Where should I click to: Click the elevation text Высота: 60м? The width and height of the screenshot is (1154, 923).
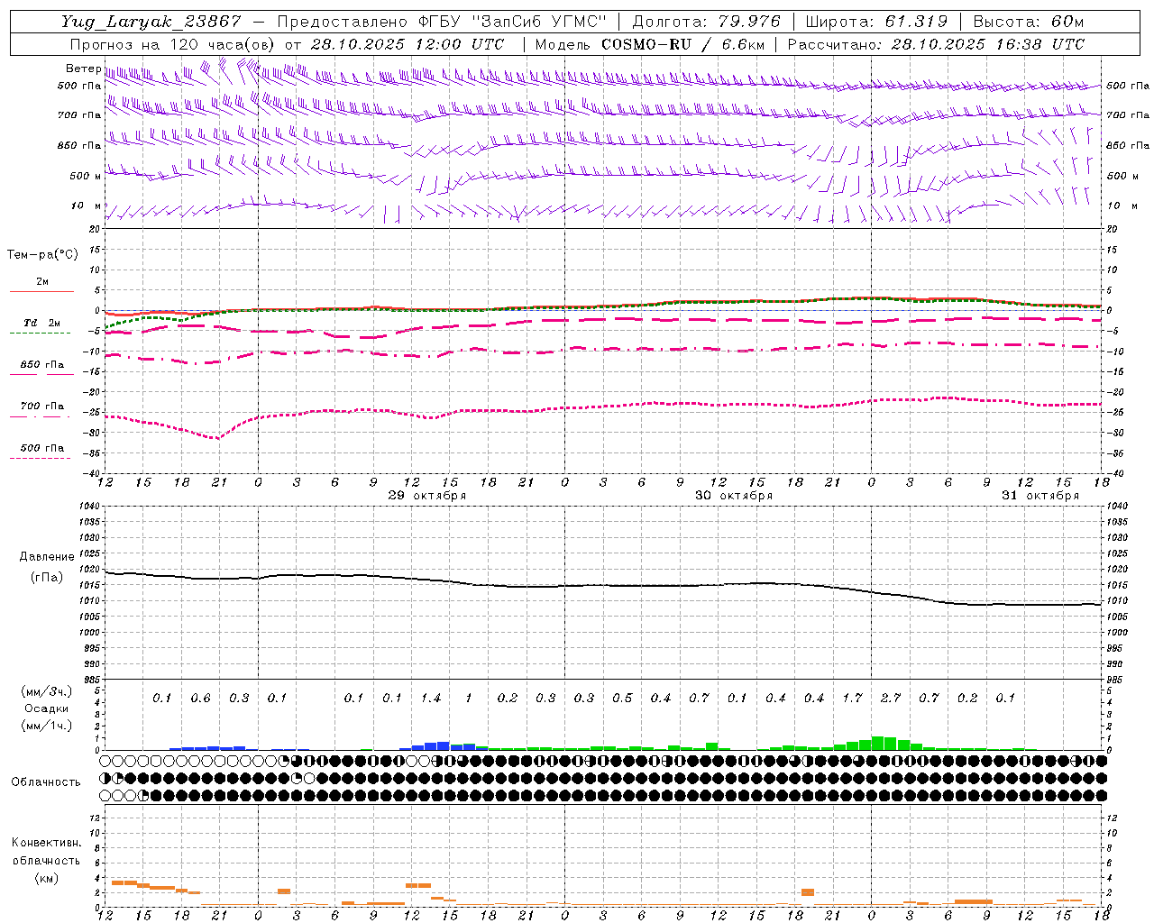click(1028, 22)
